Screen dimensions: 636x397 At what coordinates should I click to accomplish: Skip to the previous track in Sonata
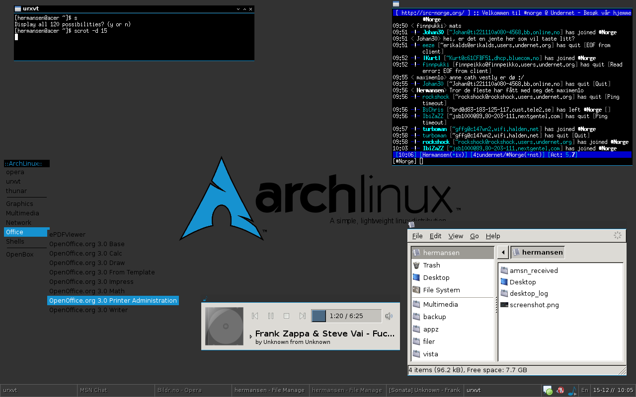tap(255, 316)
